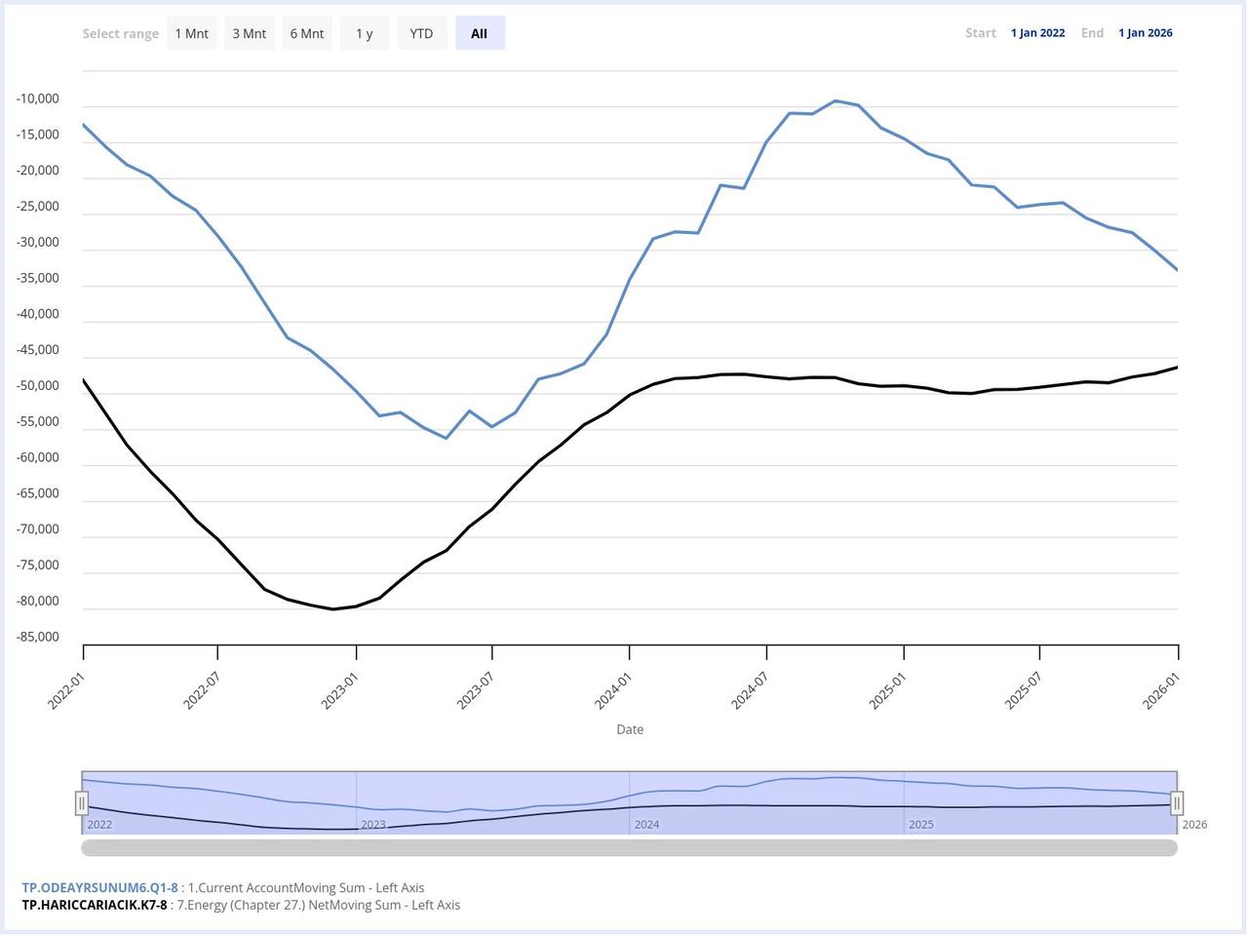Select the "1 Mnt" range button
The width and height of the screenshot is (1248, 936).
tap(191, 32)
